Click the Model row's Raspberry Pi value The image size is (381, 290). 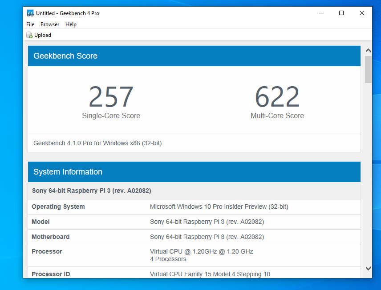[x=207, y=222]
